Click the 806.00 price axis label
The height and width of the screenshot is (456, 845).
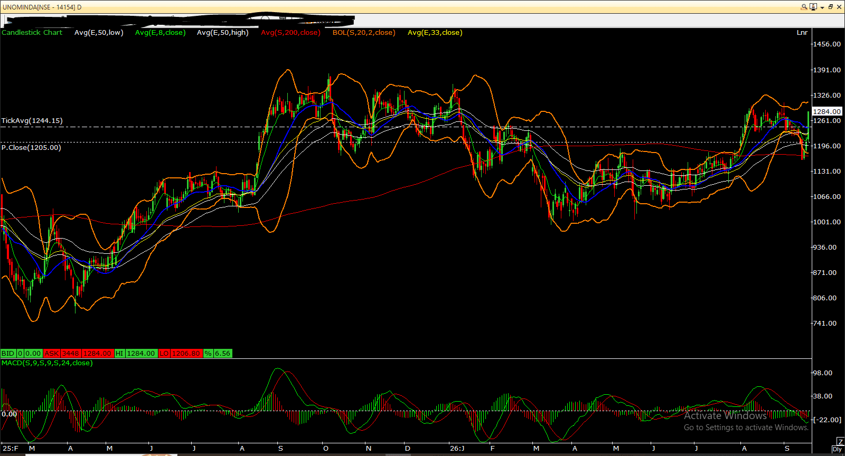tap(825, 298)
